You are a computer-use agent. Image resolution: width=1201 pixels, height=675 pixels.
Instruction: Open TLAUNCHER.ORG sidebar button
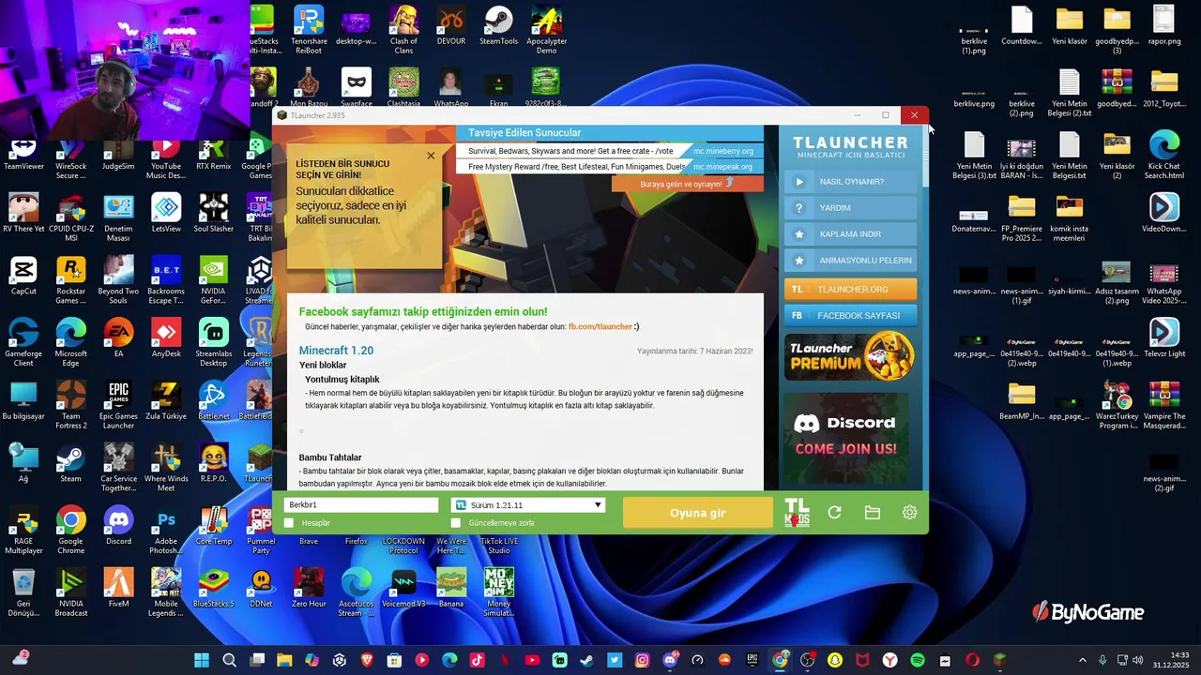[850, 289]
